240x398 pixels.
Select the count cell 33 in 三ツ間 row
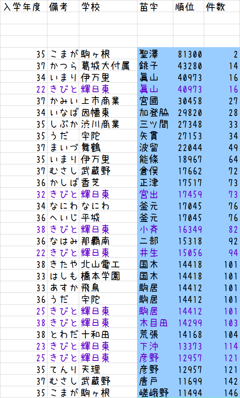click(222, 123)
